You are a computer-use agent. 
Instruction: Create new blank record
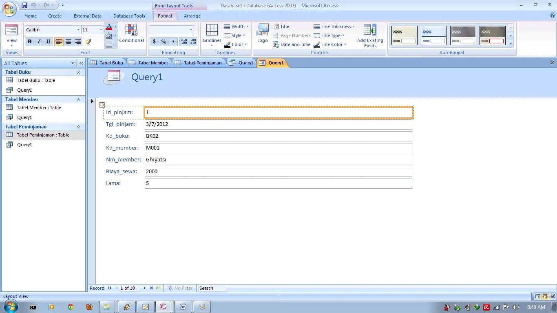coord(158,288)
